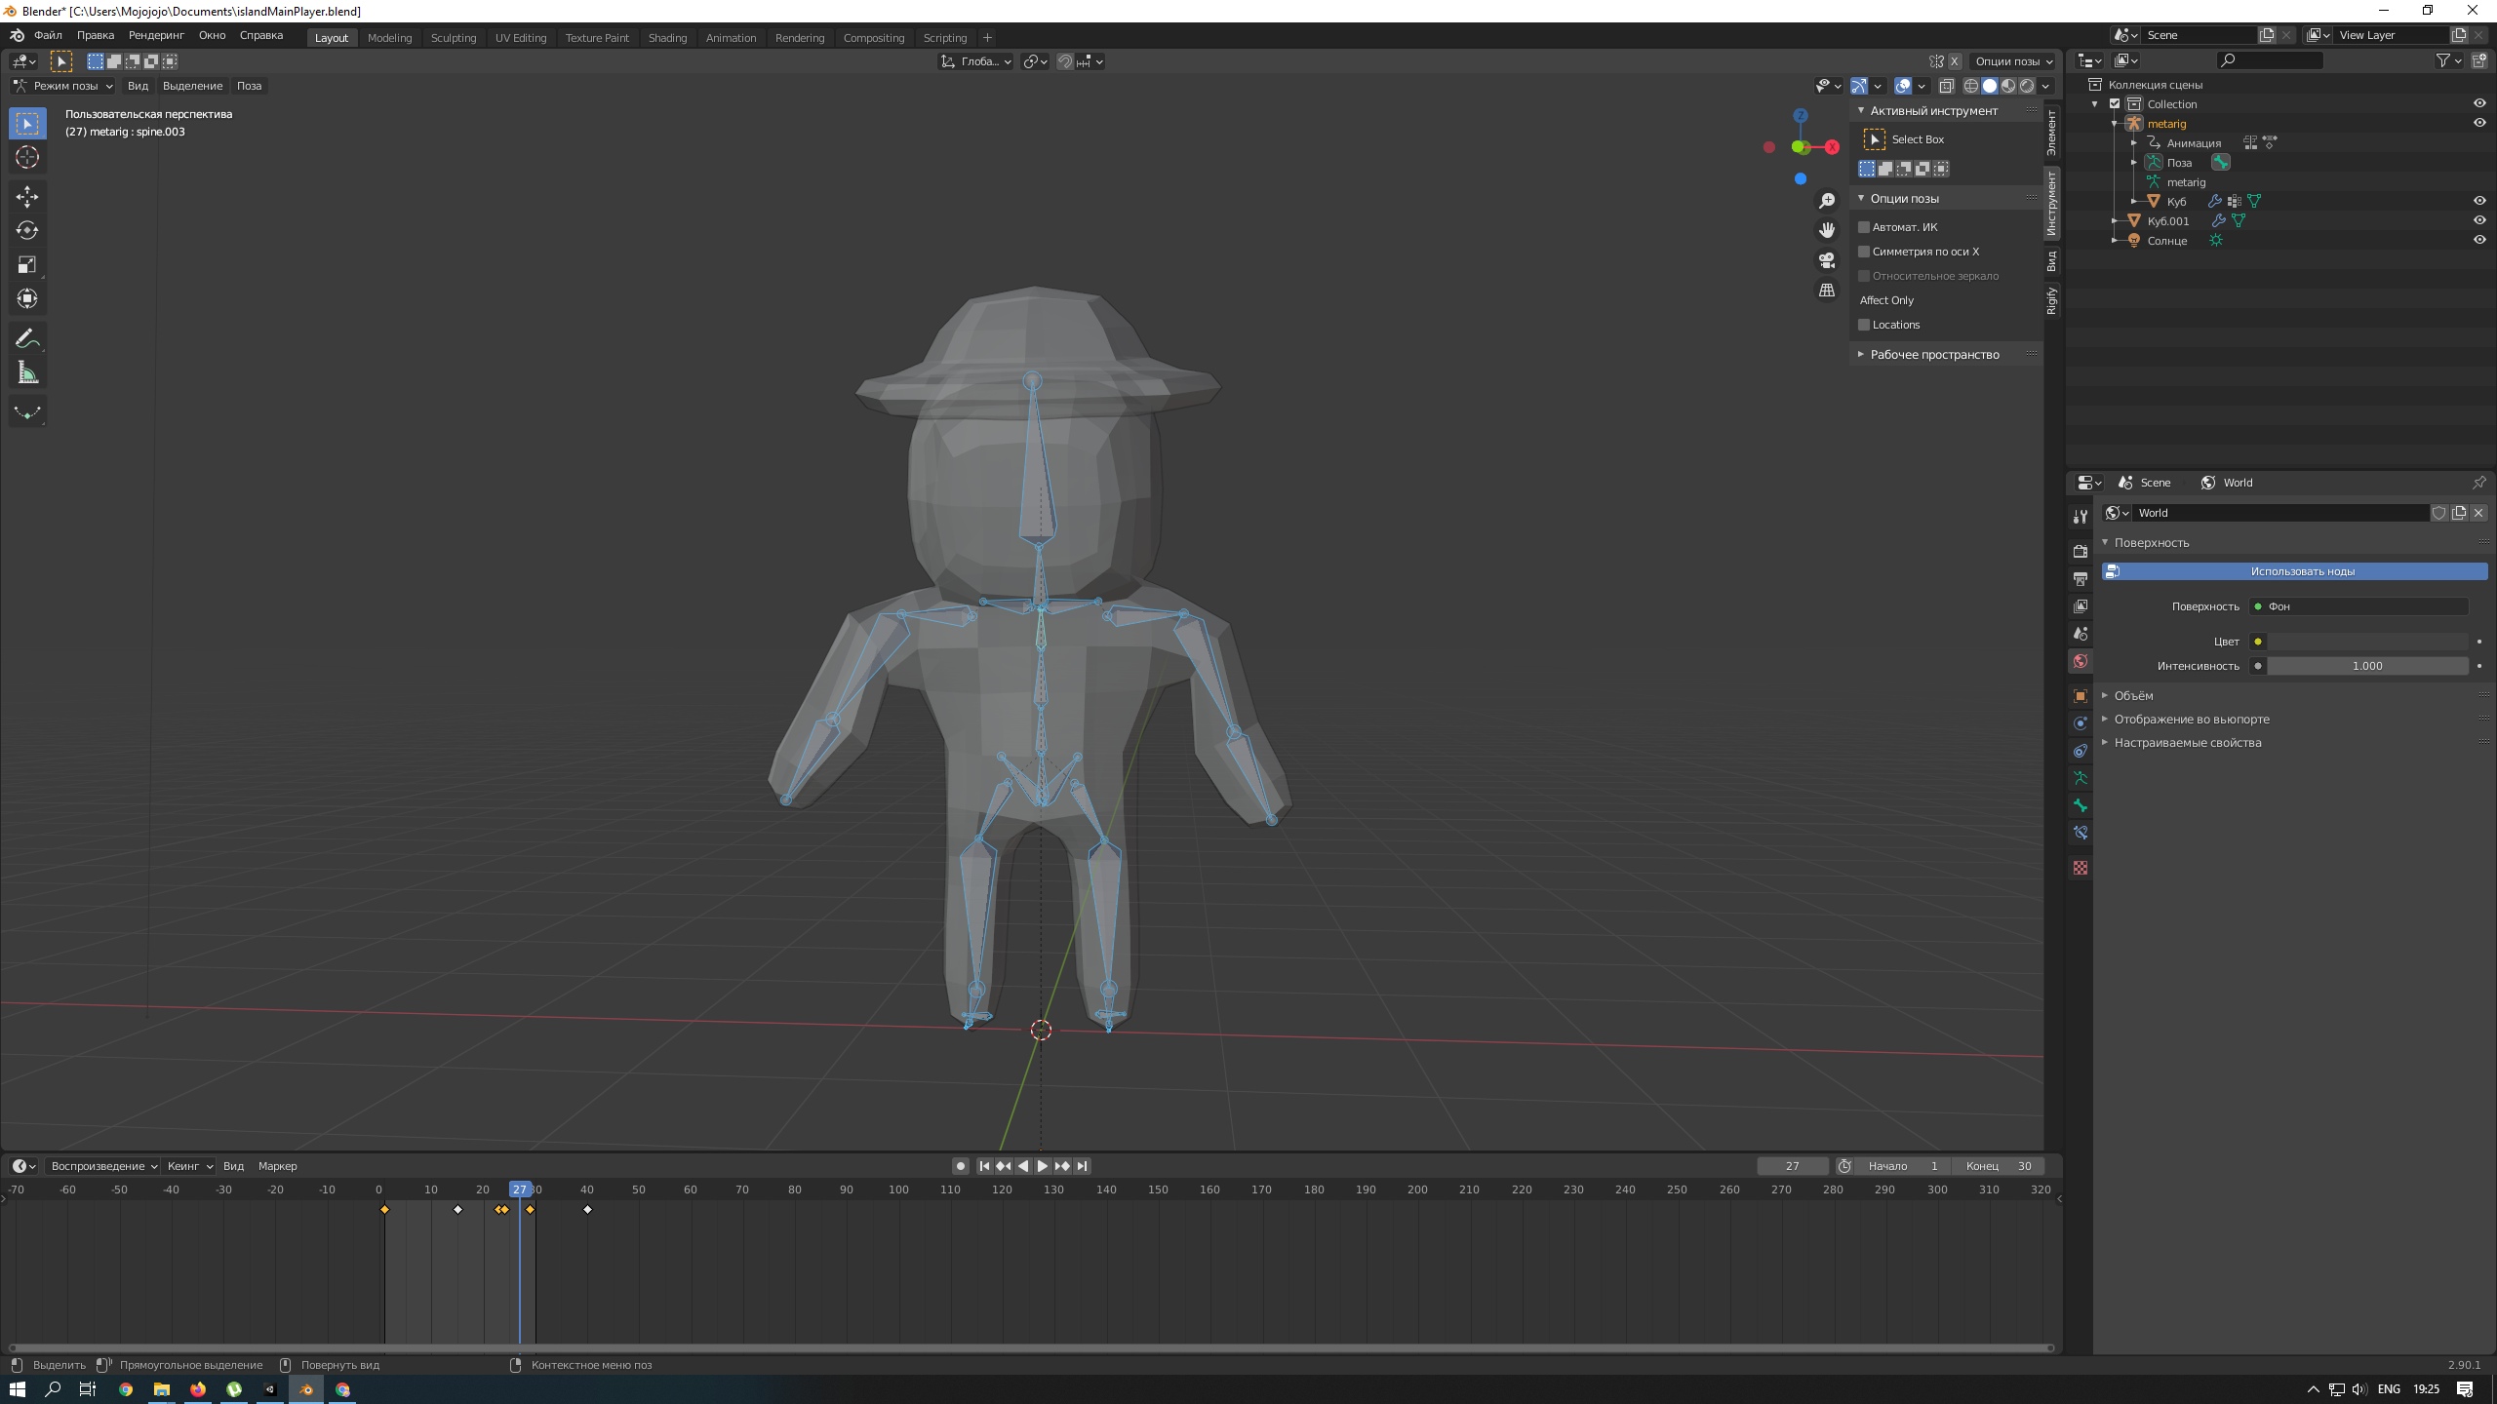
Task: Hide Солнце with its eye icon
Action: (2479, 241)
